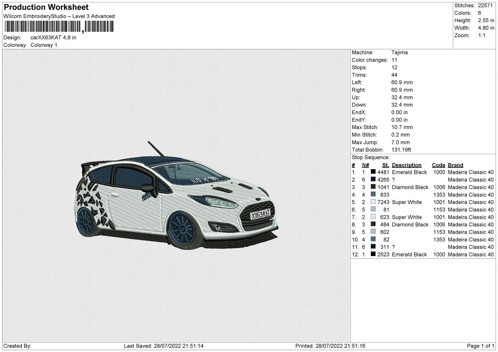498x352 pixels.
Task: Click the '?' description in row 11
Action: [393, 247]
